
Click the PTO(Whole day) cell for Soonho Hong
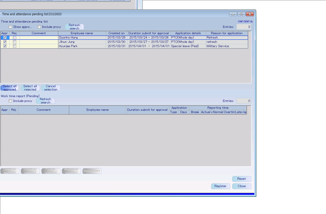[188, 38]
